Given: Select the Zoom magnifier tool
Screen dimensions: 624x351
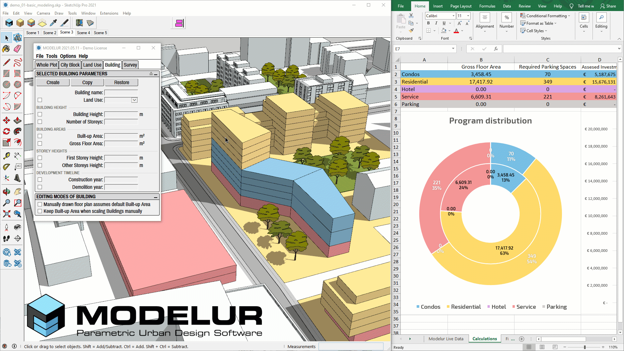Looking at the screenshot, I should (6, 203).
